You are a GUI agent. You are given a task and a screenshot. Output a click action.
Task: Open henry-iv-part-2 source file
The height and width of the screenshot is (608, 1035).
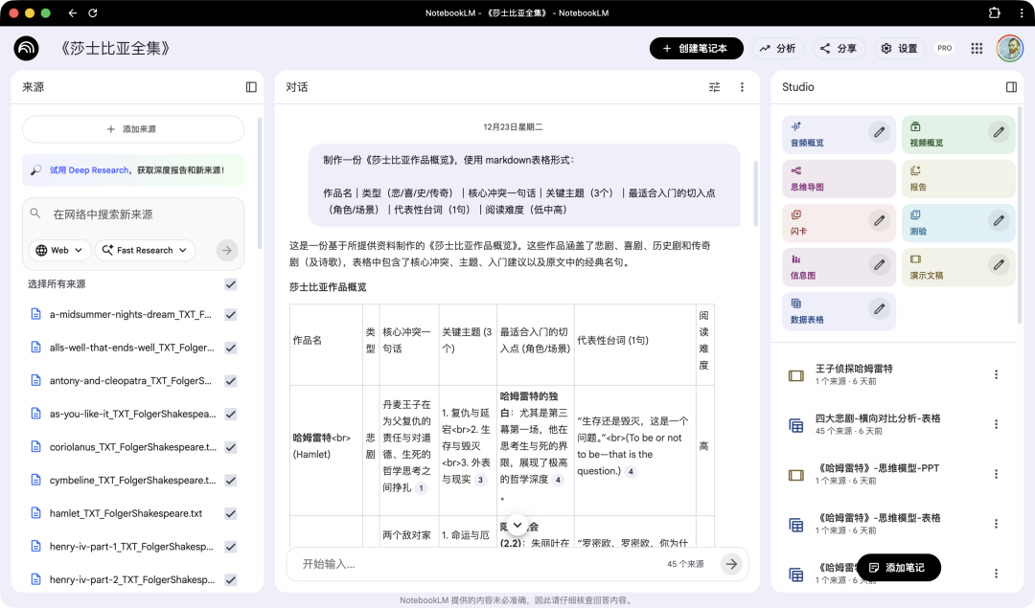(131, 579)
